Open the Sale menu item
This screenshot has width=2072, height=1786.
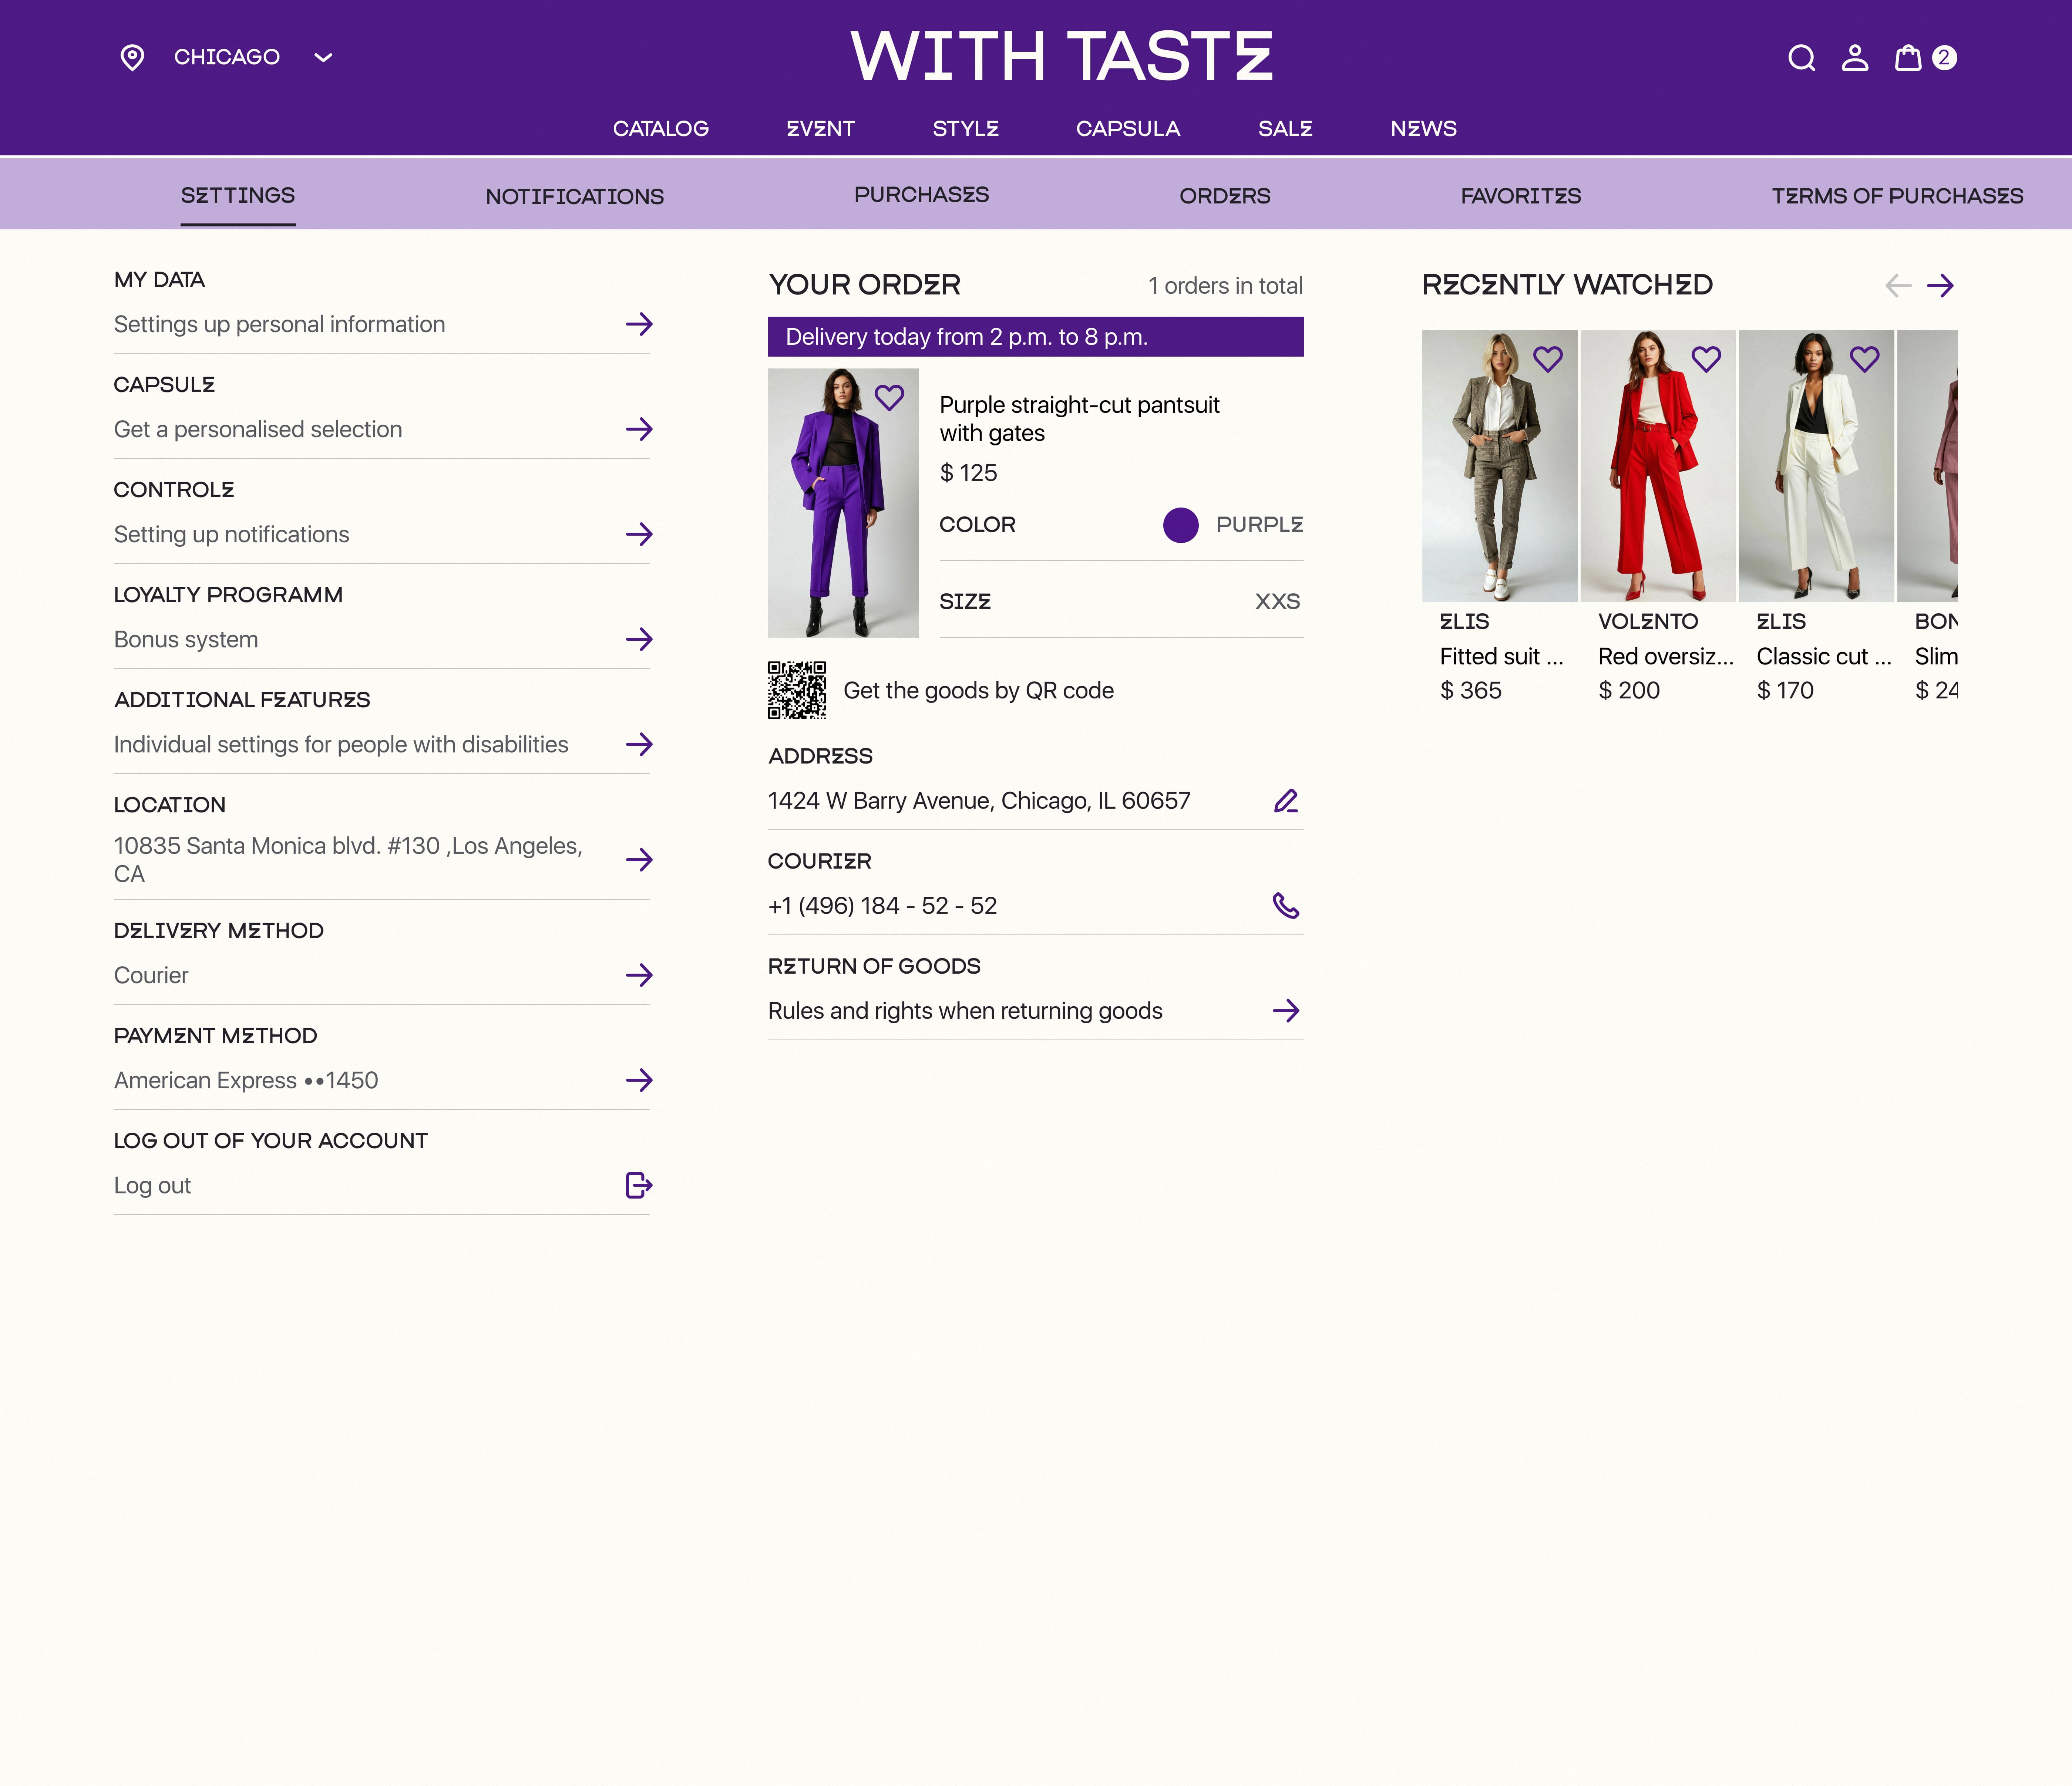coord(1285,129)
